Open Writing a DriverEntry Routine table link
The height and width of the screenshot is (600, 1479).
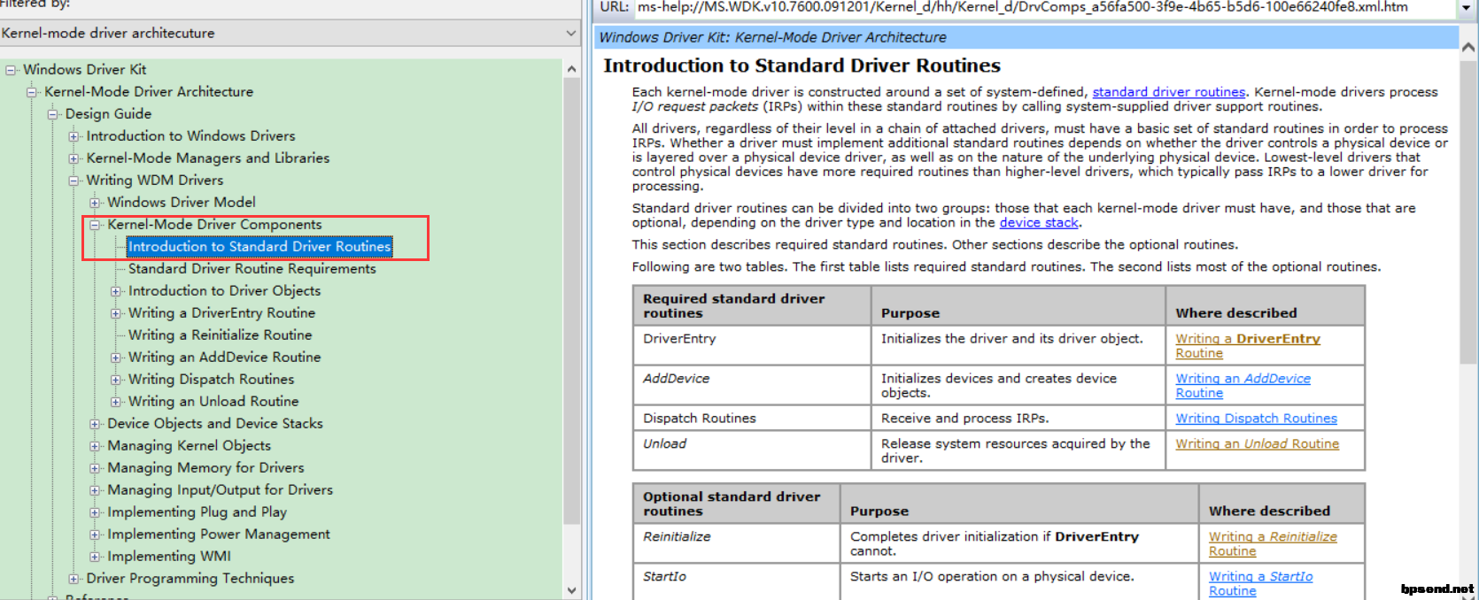[1247, 346]
